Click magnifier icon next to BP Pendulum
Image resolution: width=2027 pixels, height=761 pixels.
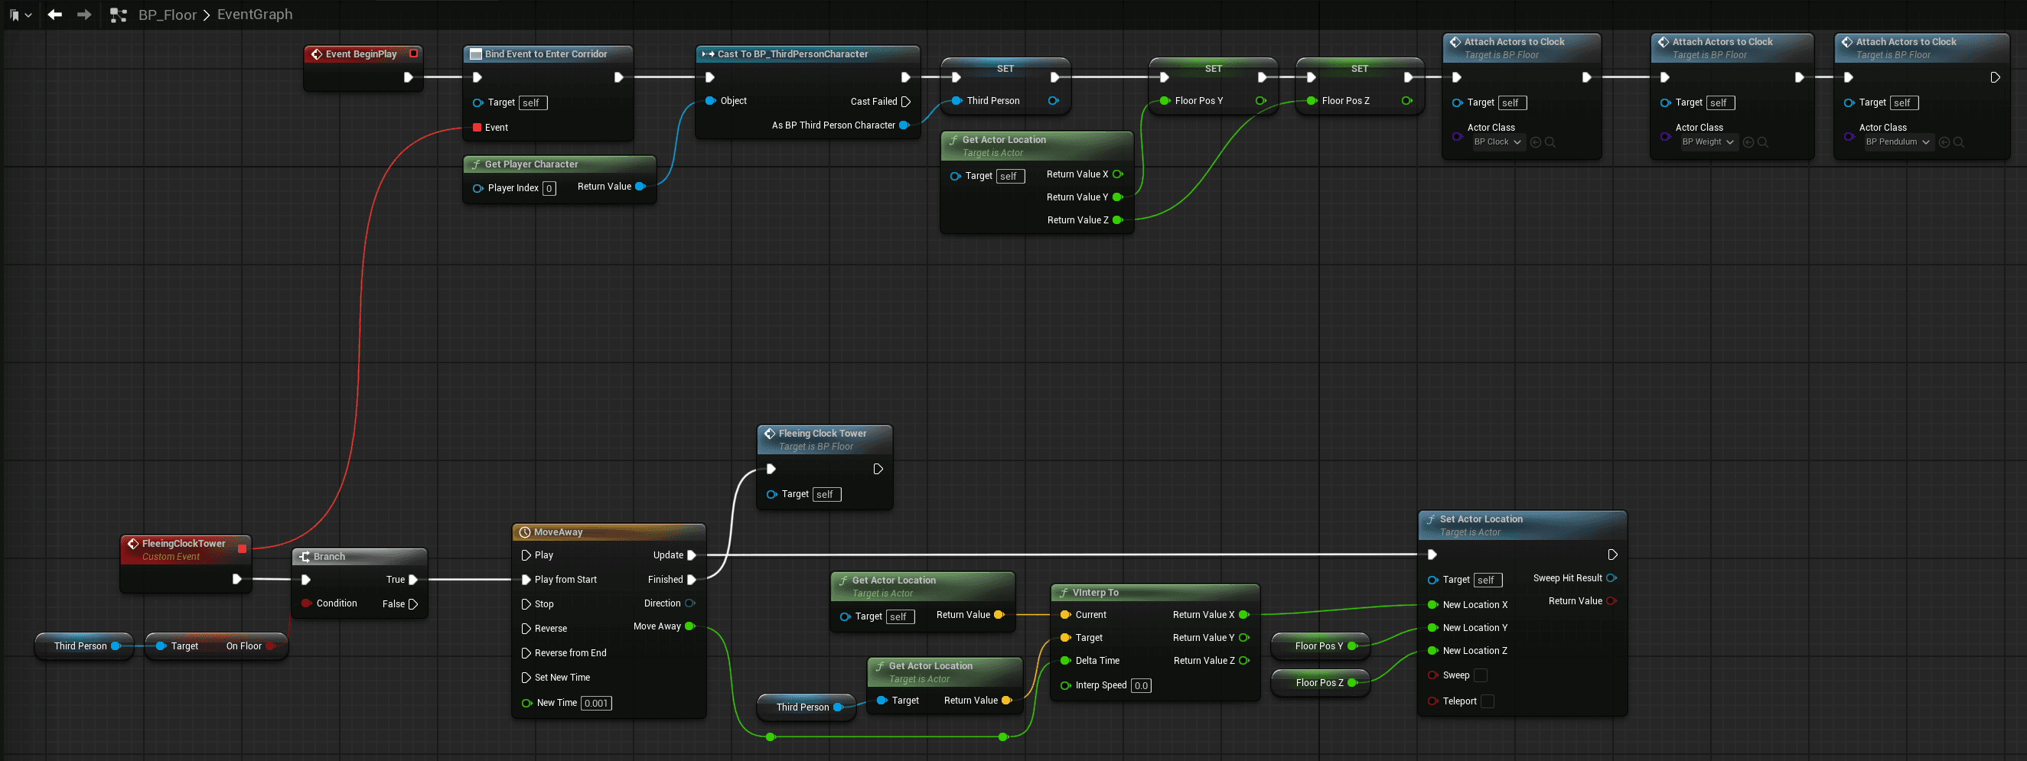pos(1959,142)
